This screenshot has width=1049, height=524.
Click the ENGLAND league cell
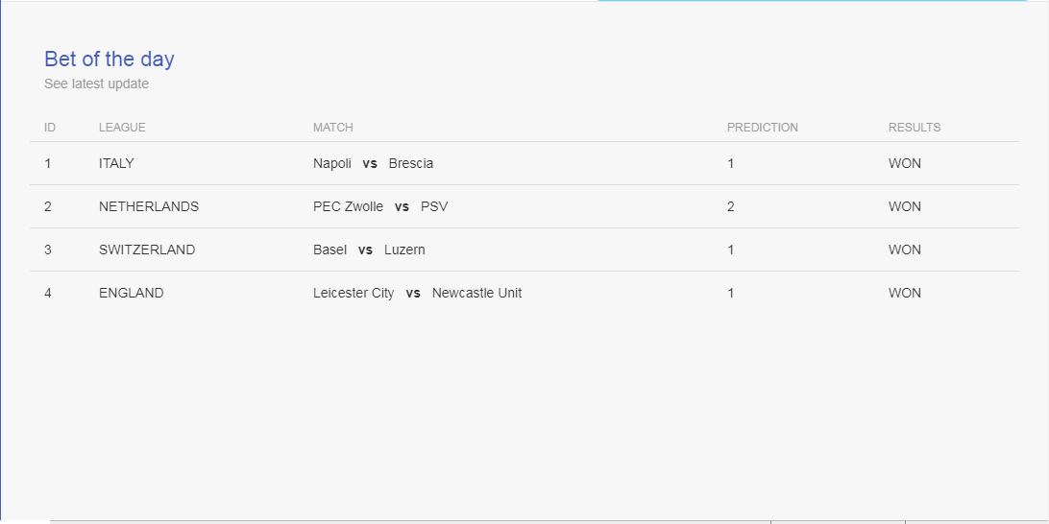(131, 293)
